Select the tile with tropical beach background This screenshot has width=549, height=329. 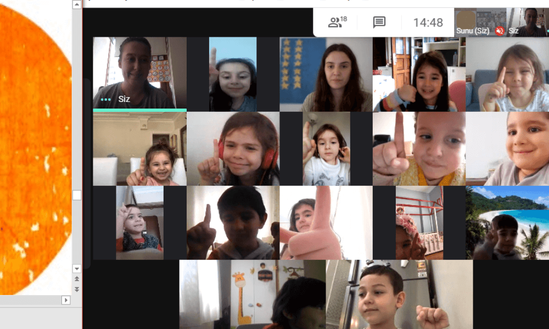point(507,223)
